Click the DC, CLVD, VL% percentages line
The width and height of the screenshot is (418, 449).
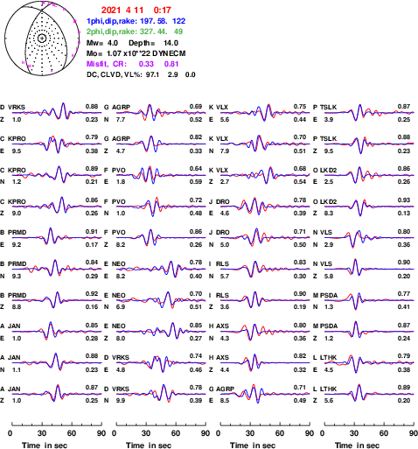141,74
